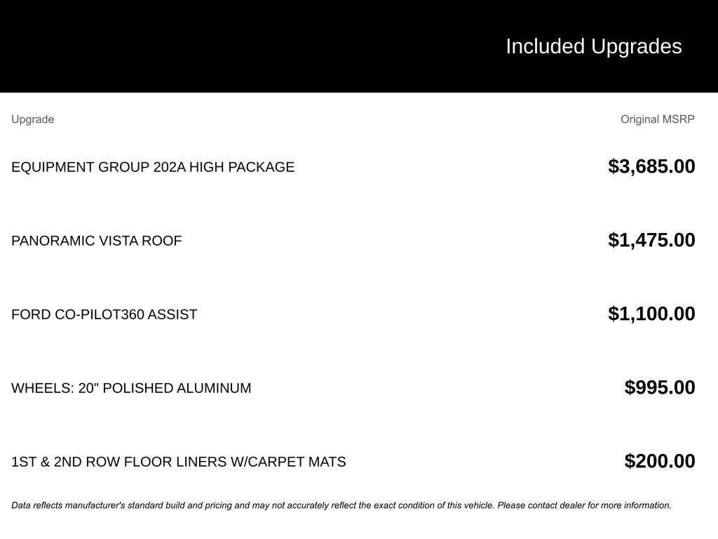Click the $1,475.00 price
This screenshot has height=539, width=718.
click(x=651, y=240)
